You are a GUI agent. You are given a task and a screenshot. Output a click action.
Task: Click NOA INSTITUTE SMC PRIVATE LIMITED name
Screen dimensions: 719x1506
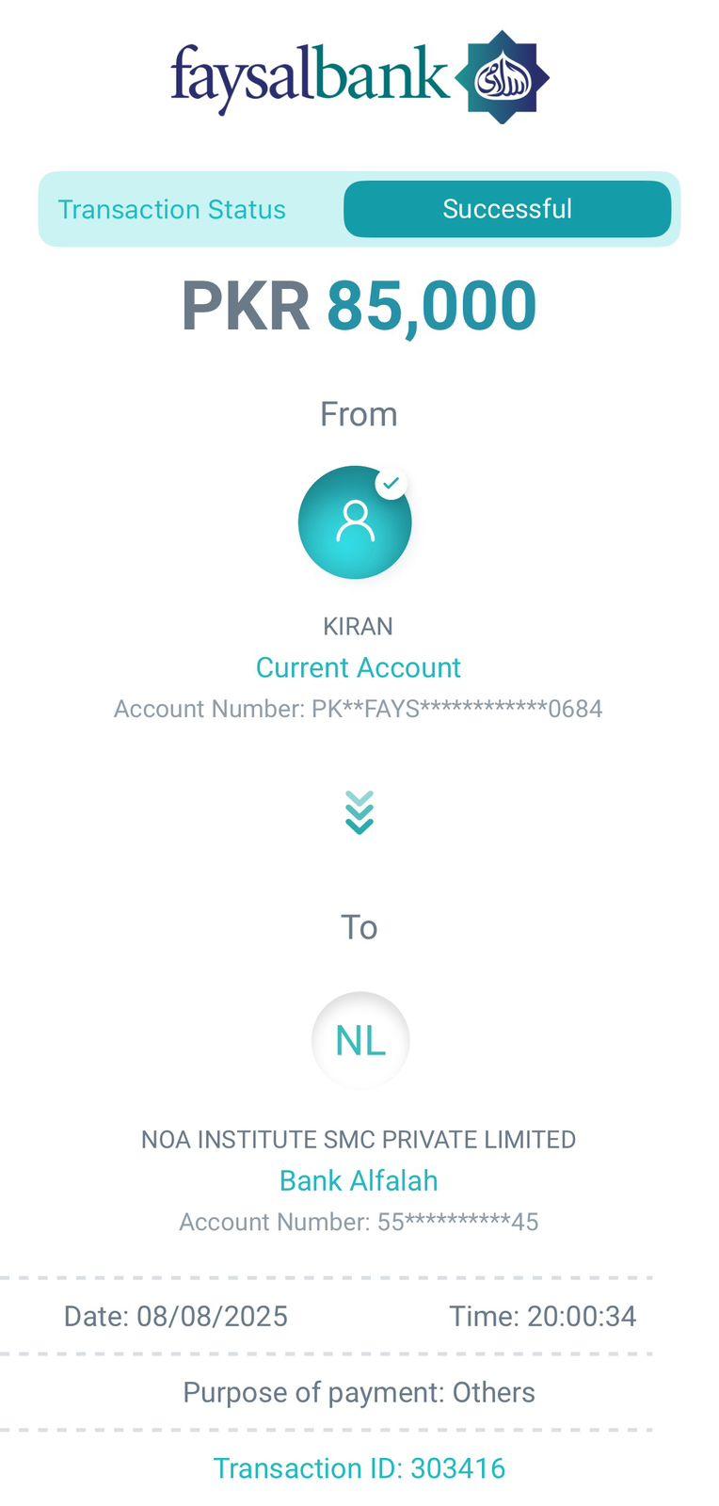(x=359, y=1139)
